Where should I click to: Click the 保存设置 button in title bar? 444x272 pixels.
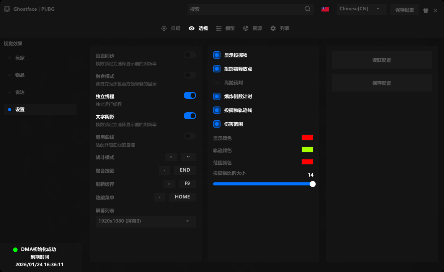coord(405,10)
